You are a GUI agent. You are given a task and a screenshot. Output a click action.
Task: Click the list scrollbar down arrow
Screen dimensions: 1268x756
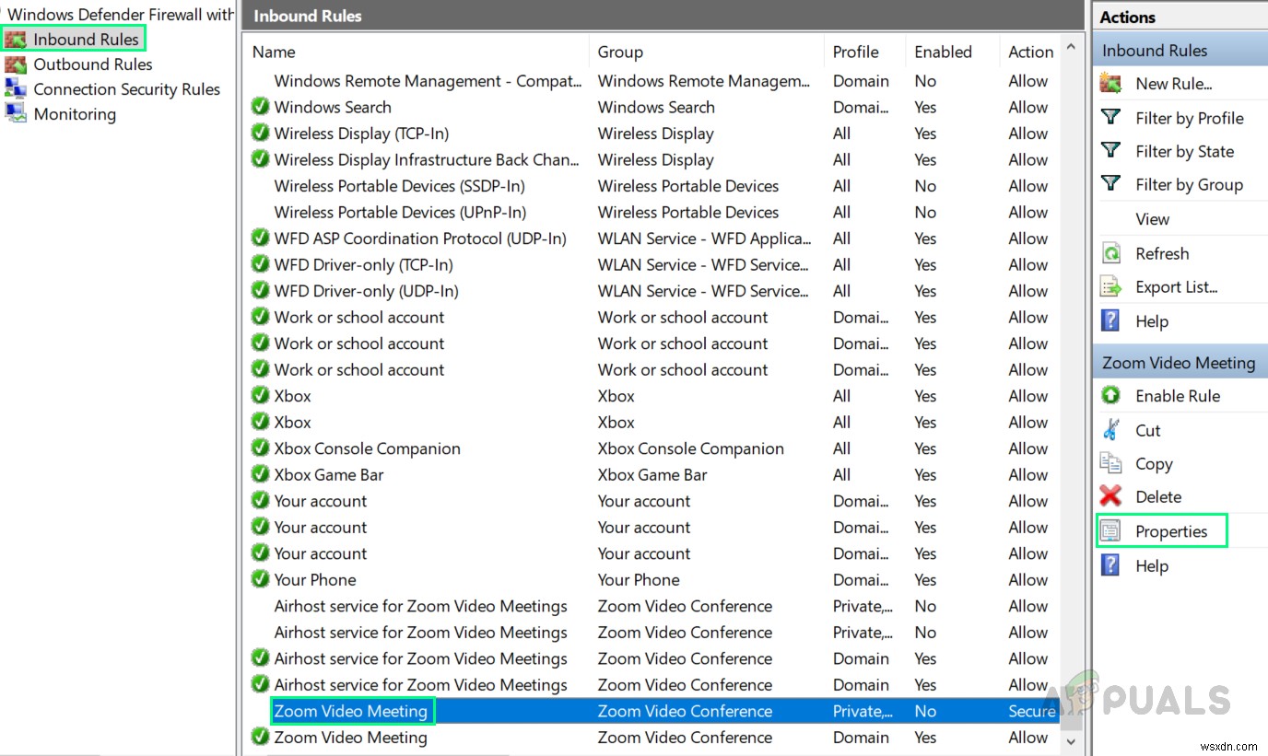click(x=1071, y=741)
